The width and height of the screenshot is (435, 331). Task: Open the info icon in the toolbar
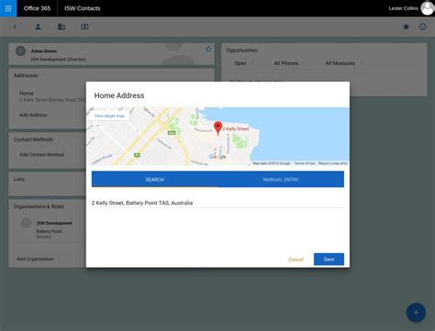(422, 27)
